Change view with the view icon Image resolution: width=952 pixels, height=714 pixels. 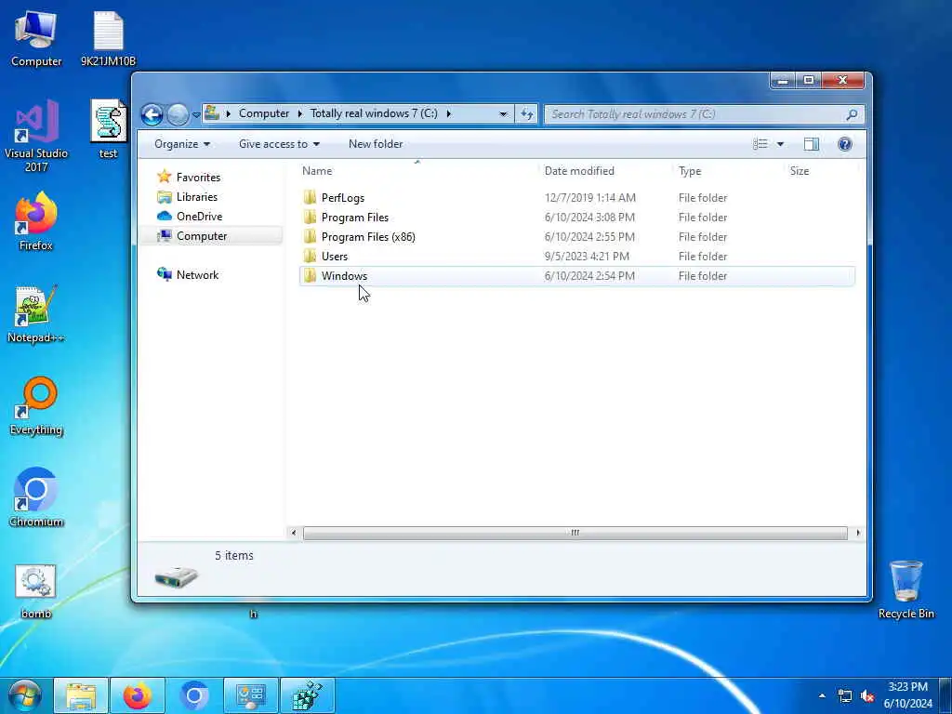pos(760,144)
